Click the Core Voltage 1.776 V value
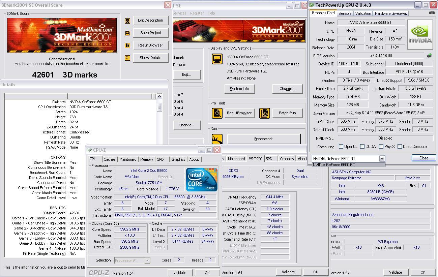Viewport: 438px width, 277px height. pos(172,189)
